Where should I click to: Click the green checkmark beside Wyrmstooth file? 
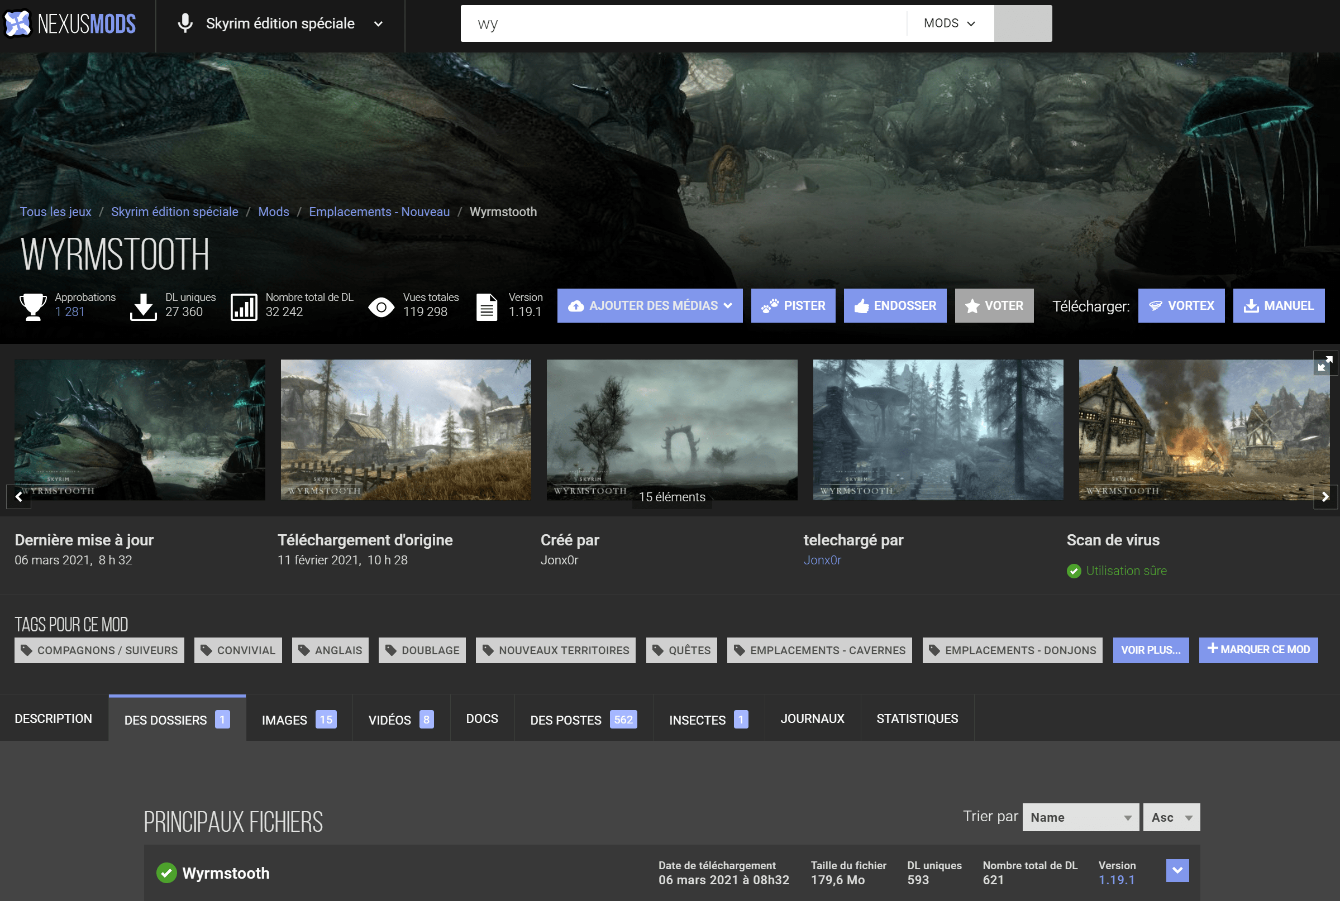[x=166, y=873]
